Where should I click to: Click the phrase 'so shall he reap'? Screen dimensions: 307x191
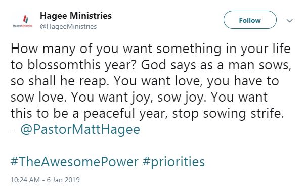click(x=59, y=81)
